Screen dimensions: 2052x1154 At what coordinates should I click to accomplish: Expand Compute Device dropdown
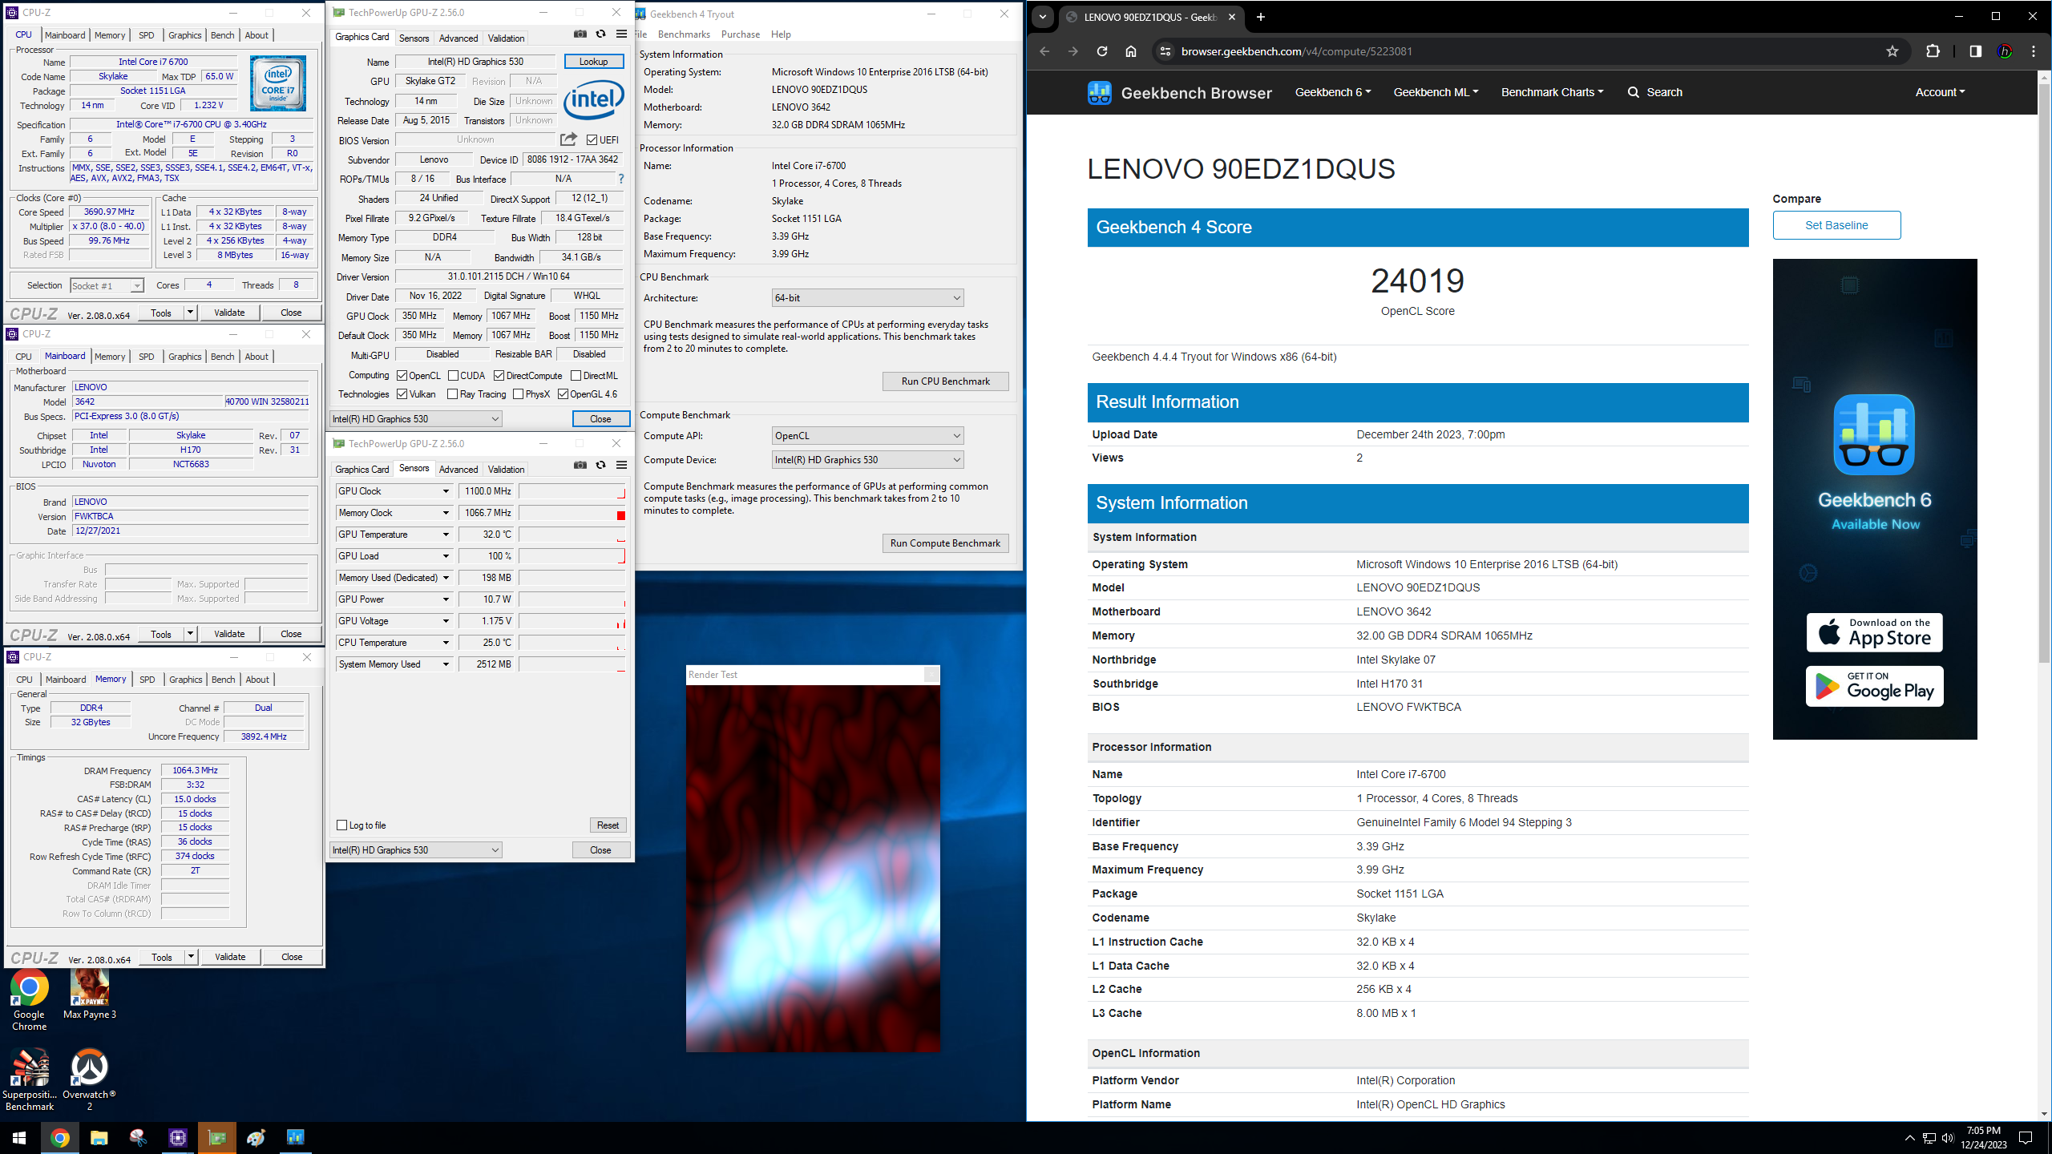[x=867, y=460]
